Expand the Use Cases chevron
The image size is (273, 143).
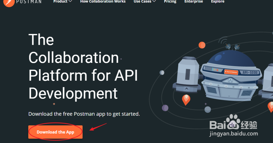pos(154,1)
